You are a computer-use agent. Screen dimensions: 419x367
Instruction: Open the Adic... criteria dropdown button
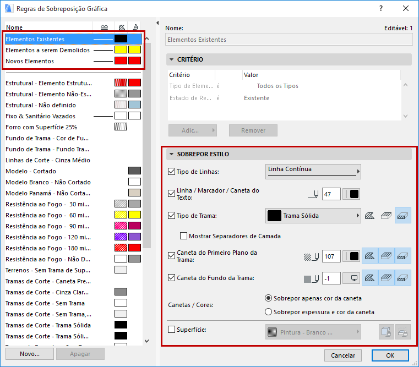coord(192,130)
